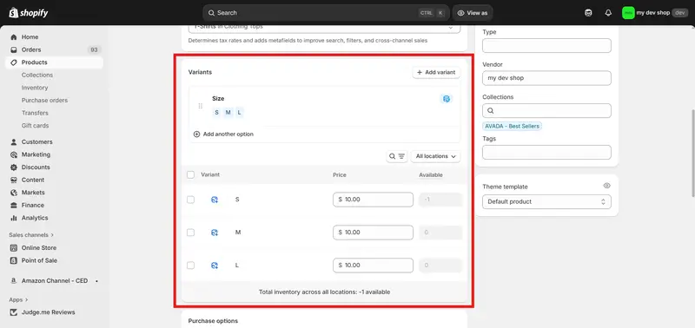Viewport: 695px width, 328px height.
Task: Click the Customers icon in sidebar
Action: (x=14, y=142)
